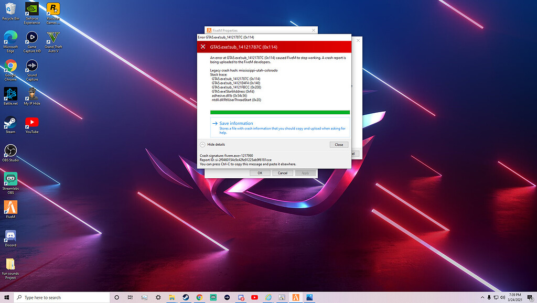Open Cortana circle on taskbar
537x303 pixels.
click(116, 297)
